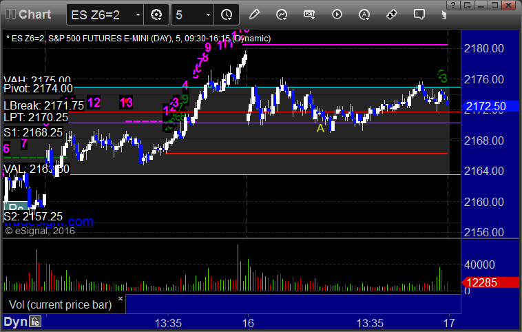
Task: Click the help question mark button
Action: [452, 6]
